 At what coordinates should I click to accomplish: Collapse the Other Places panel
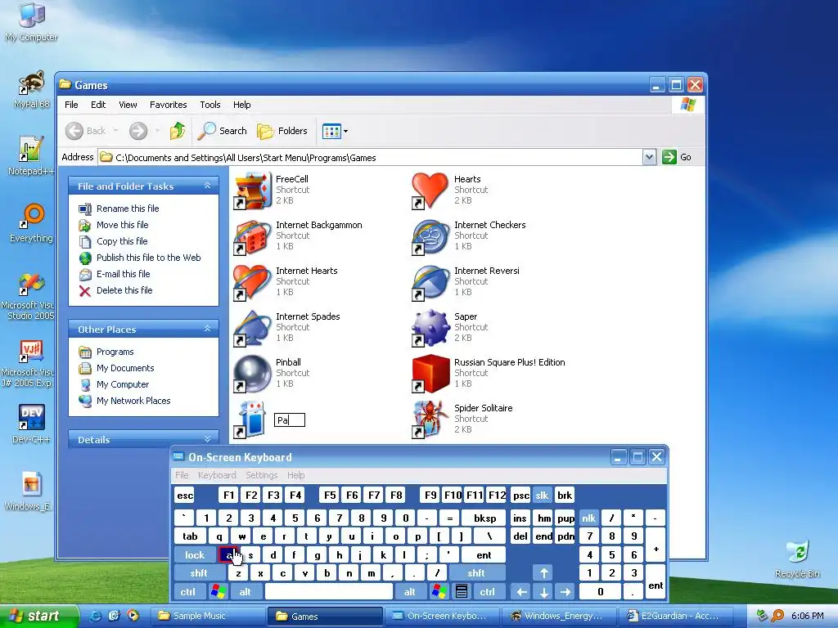[207, 329]
